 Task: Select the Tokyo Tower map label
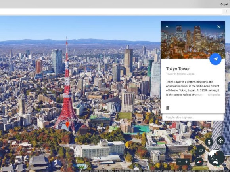[x=77, y=120]
